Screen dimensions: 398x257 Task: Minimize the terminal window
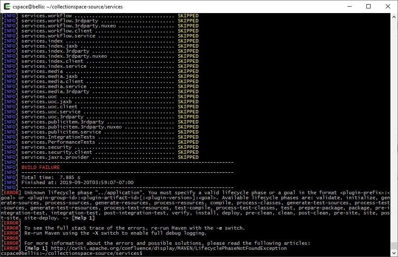tap(349, 7)
